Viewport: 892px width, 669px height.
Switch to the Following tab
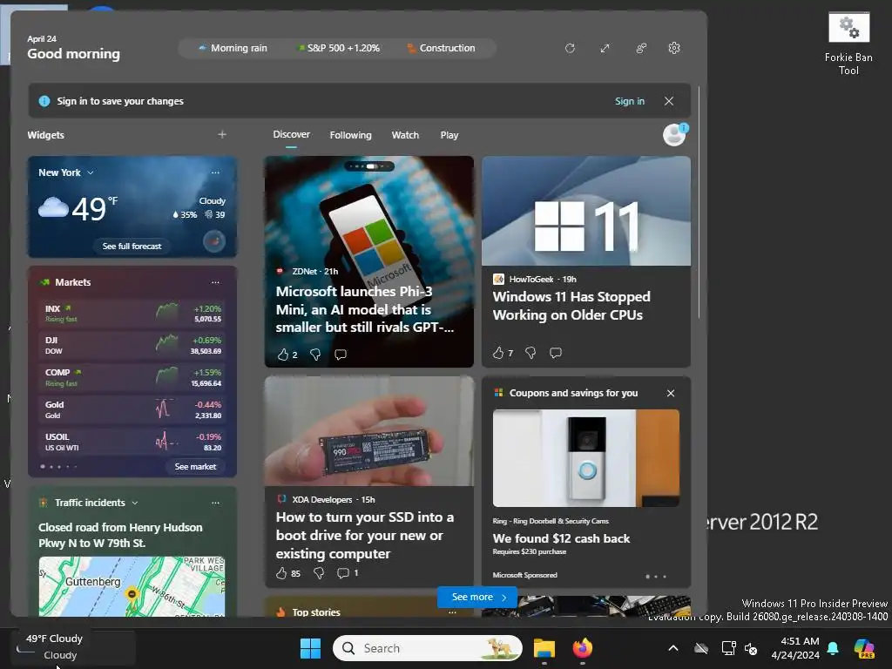coord(350,135)
